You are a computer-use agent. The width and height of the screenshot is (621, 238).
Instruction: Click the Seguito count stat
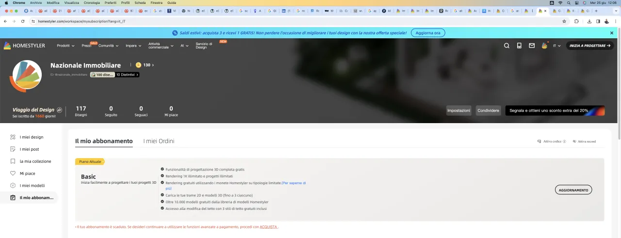tap(111, 111)
